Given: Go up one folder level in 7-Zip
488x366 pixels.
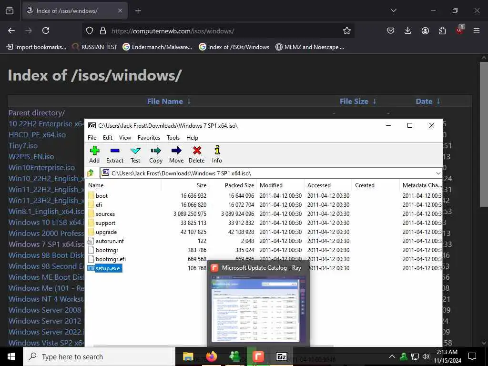Looking at the screenshot, I should 91,173.
